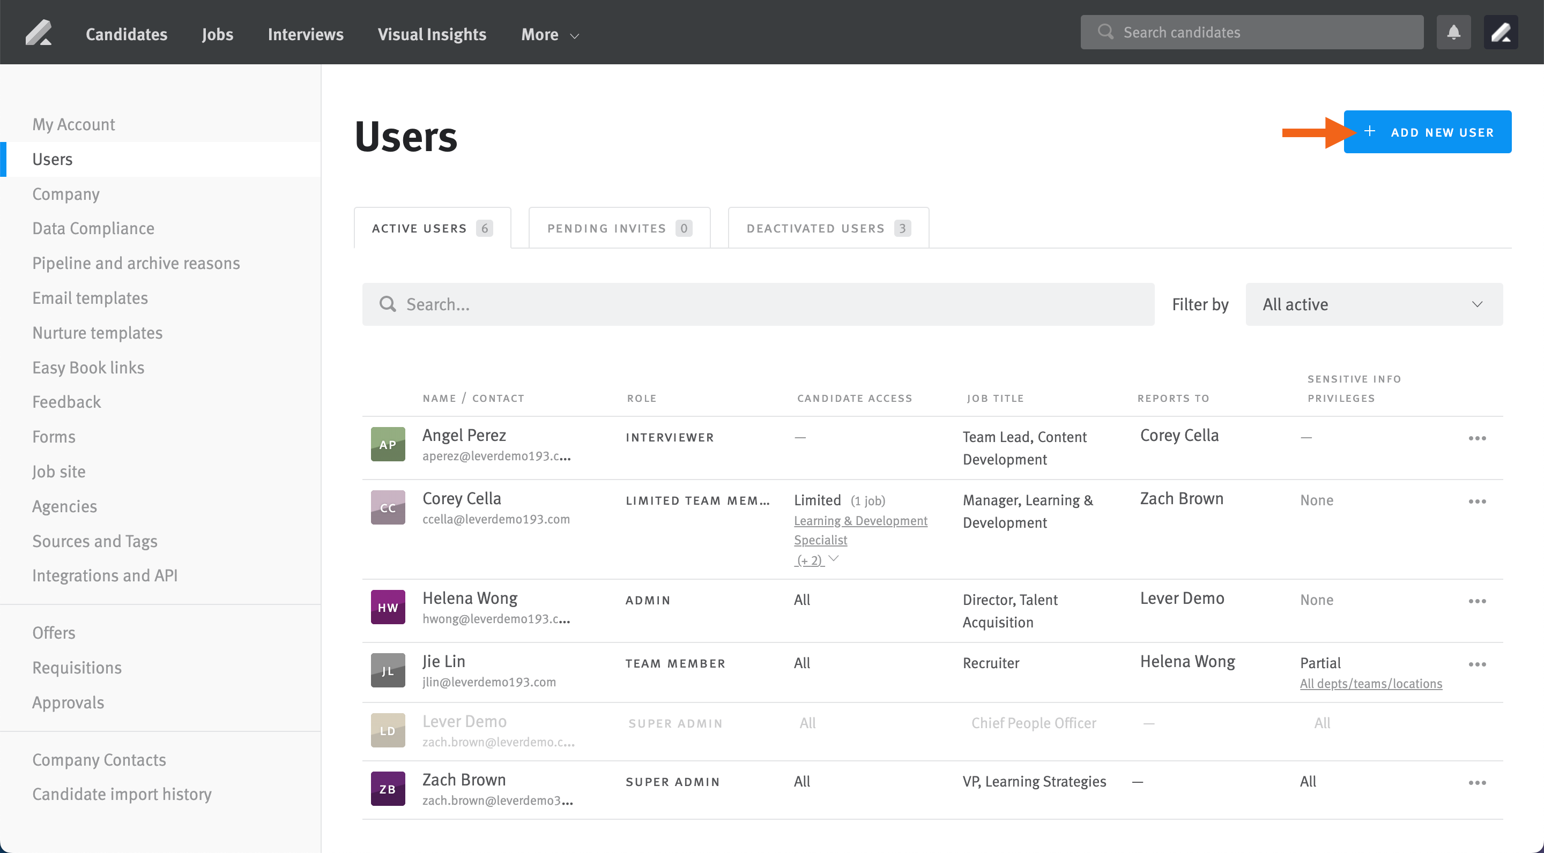Open the row options menu for Corey Cella
1544x853 pixels.
(1478, 502)
